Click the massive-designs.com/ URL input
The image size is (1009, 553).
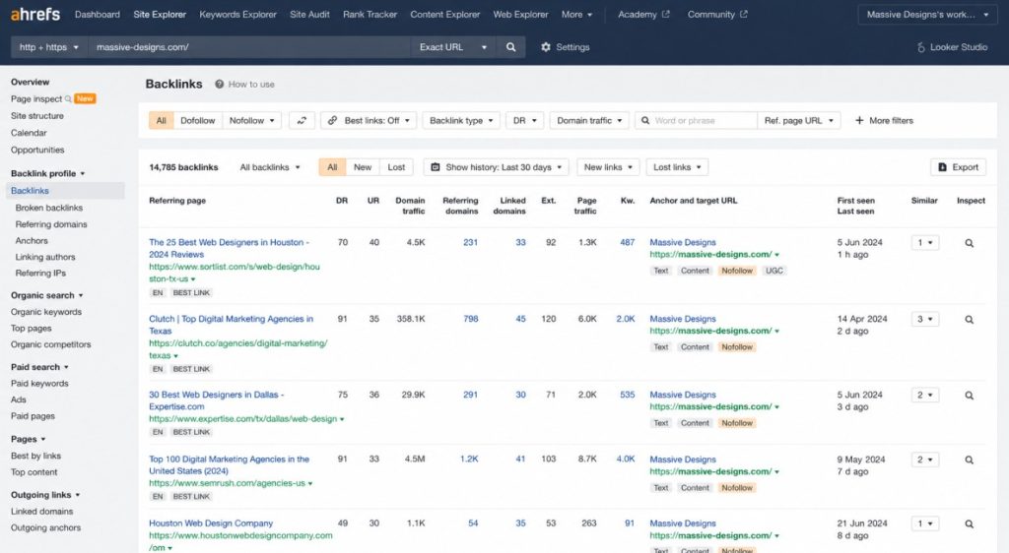pyautogui.click(x=249, y=47)
